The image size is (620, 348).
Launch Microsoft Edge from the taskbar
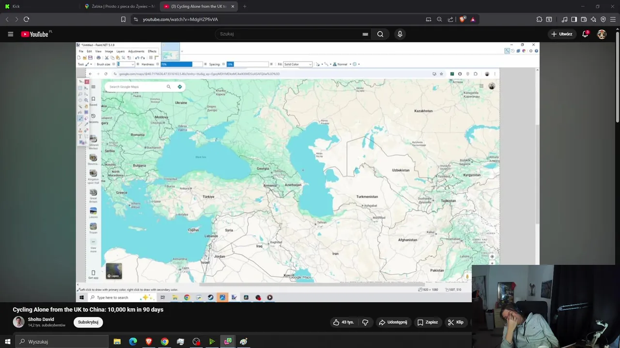coord(133,342)
